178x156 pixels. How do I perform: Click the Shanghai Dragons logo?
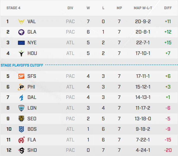pyautogui.click(x=22, y=150)
